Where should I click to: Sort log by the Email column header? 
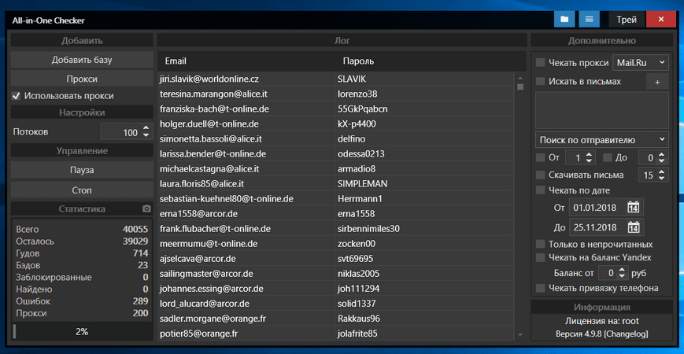click(176, 61)
